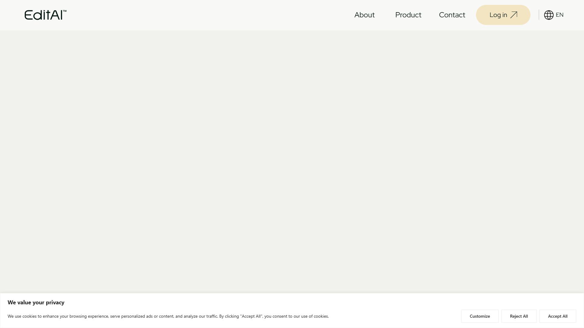This screenshot has height=328, width=584.
Task: Click the arrow icon inside Log in
Action: [x=514, y=15]
